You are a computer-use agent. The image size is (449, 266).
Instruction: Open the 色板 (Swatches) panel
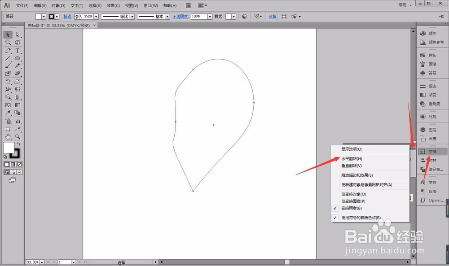[432, 55]
